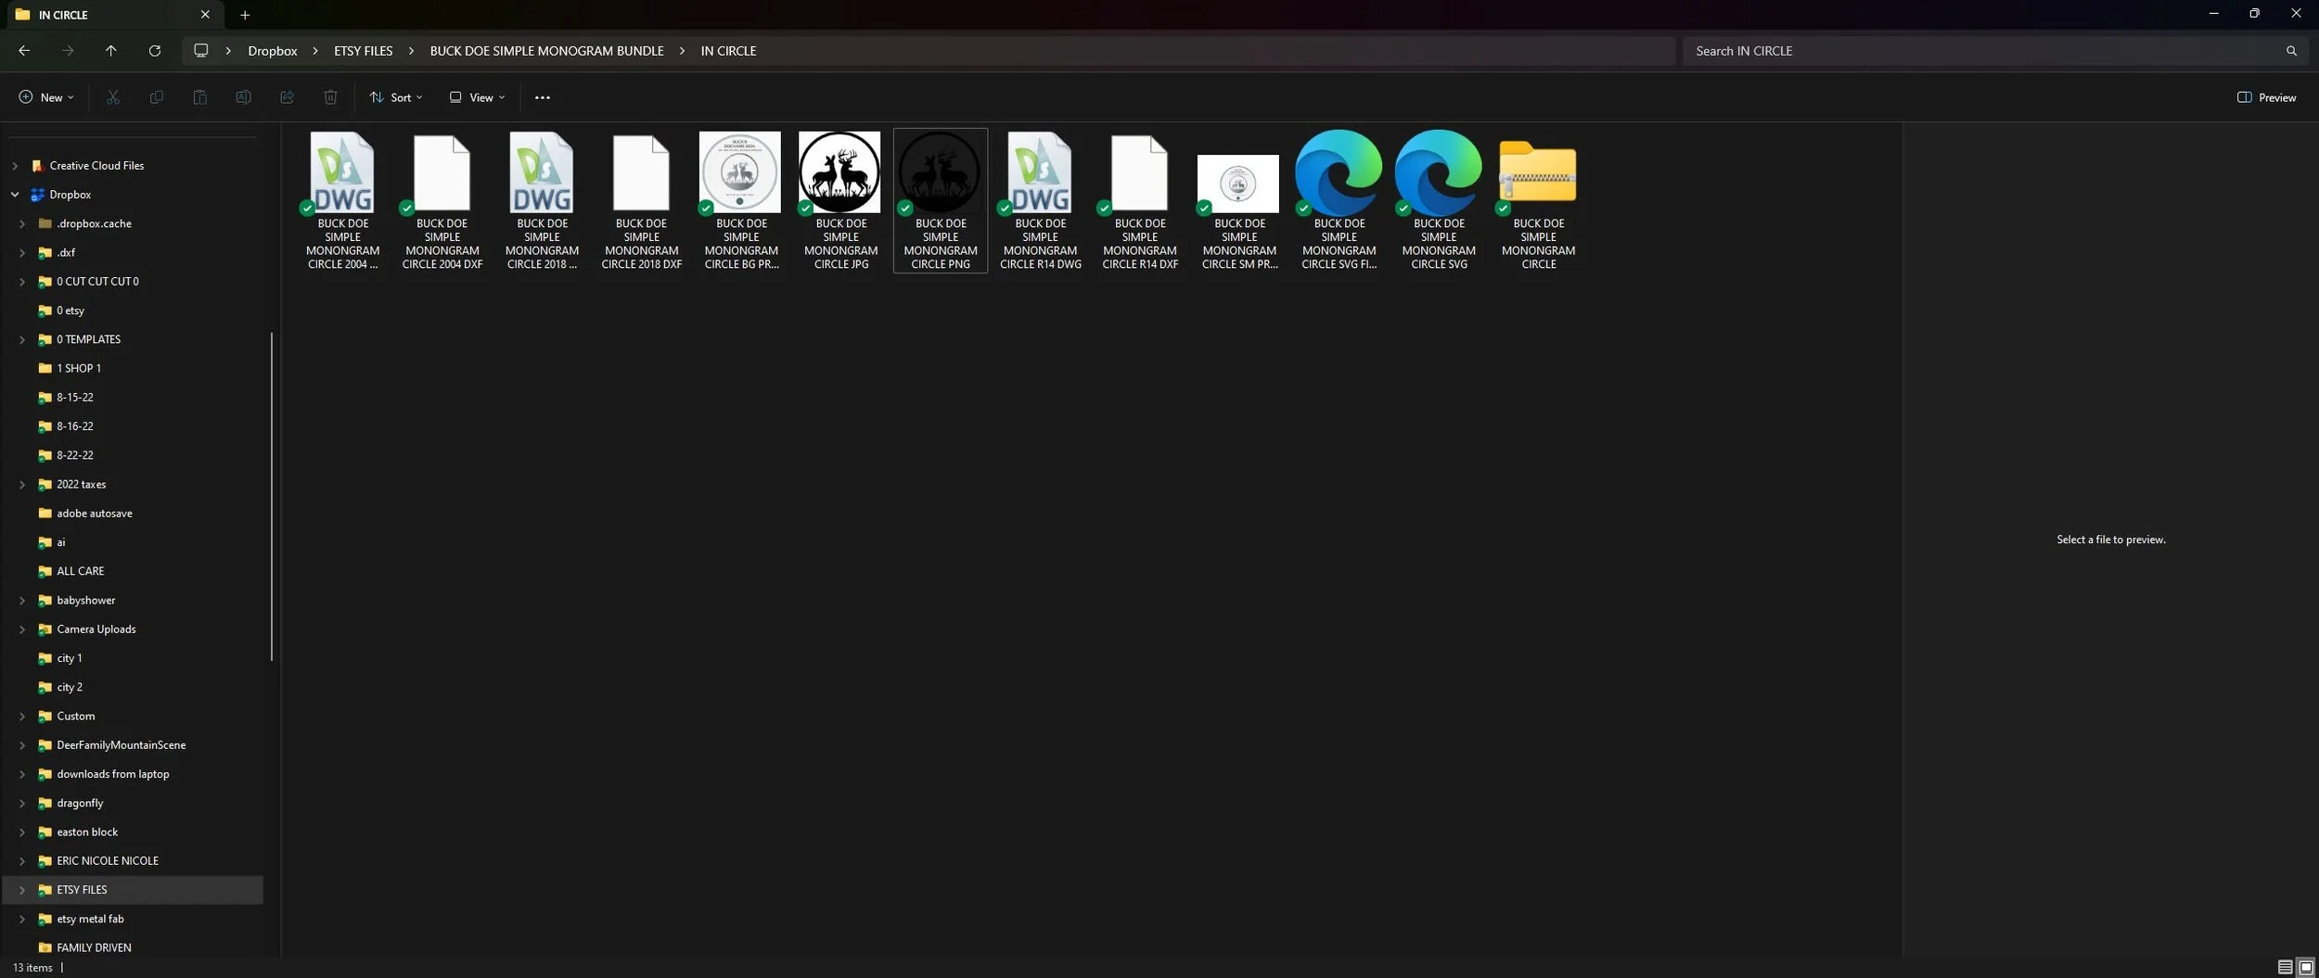Expand Creative Cloud Files tree node
The image size is (2319, 978).
15,166
